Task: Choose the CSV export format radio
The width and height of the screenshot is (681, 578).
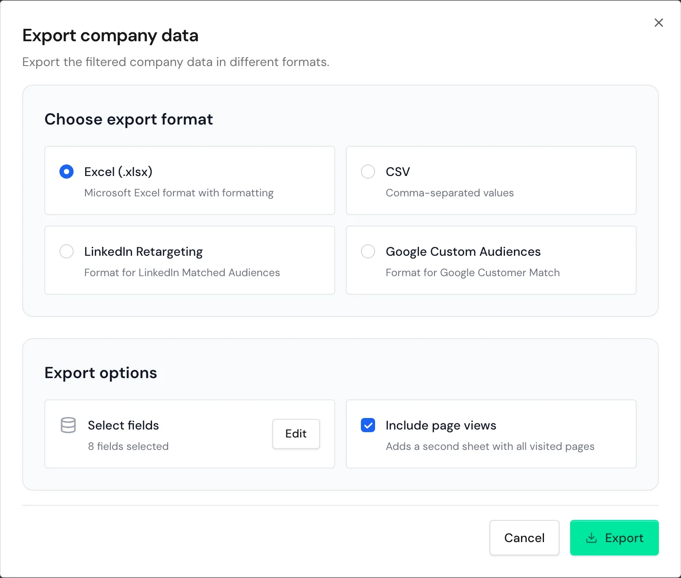Action: point(368,172)
